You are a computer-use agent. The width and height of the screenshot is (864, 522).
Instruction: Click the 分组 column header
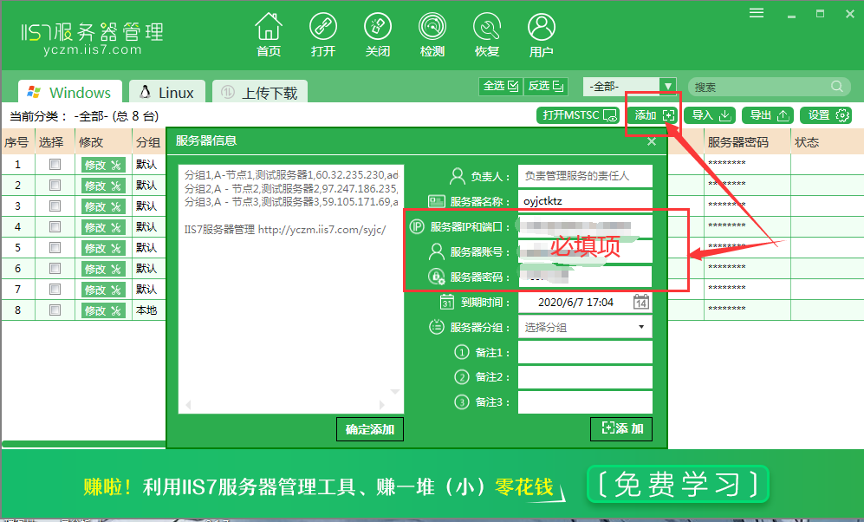[148, 142]
